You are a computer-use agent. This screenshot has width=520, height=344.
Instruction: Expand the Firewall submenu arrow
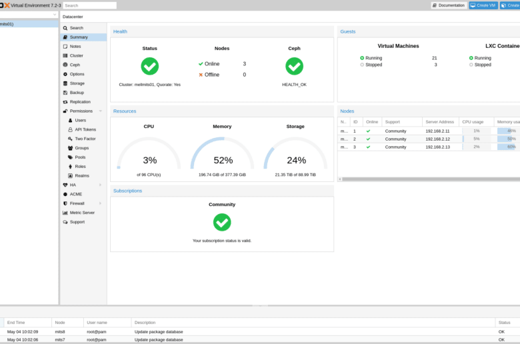101,203
